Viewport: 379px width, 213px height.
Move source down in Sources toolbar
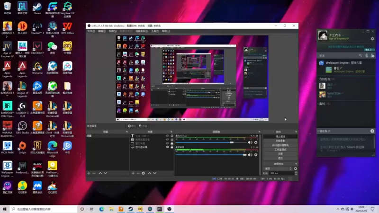tap(155, 173)
